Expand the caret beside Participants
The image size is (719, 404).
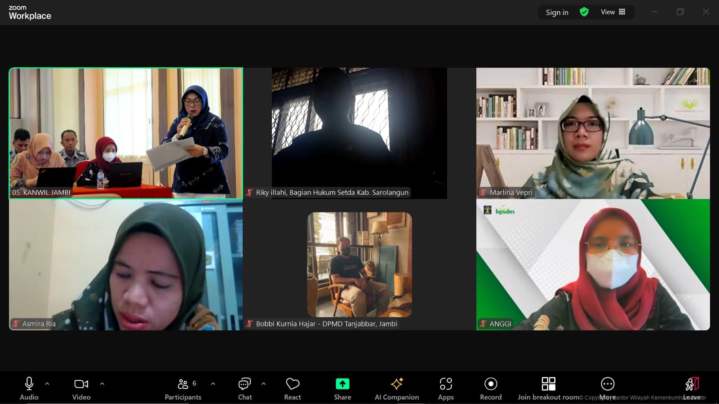coord(213,384)
